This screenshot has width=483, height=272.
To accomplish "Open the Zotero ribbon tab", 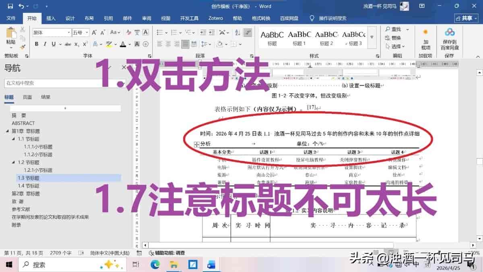I will 216,18.
